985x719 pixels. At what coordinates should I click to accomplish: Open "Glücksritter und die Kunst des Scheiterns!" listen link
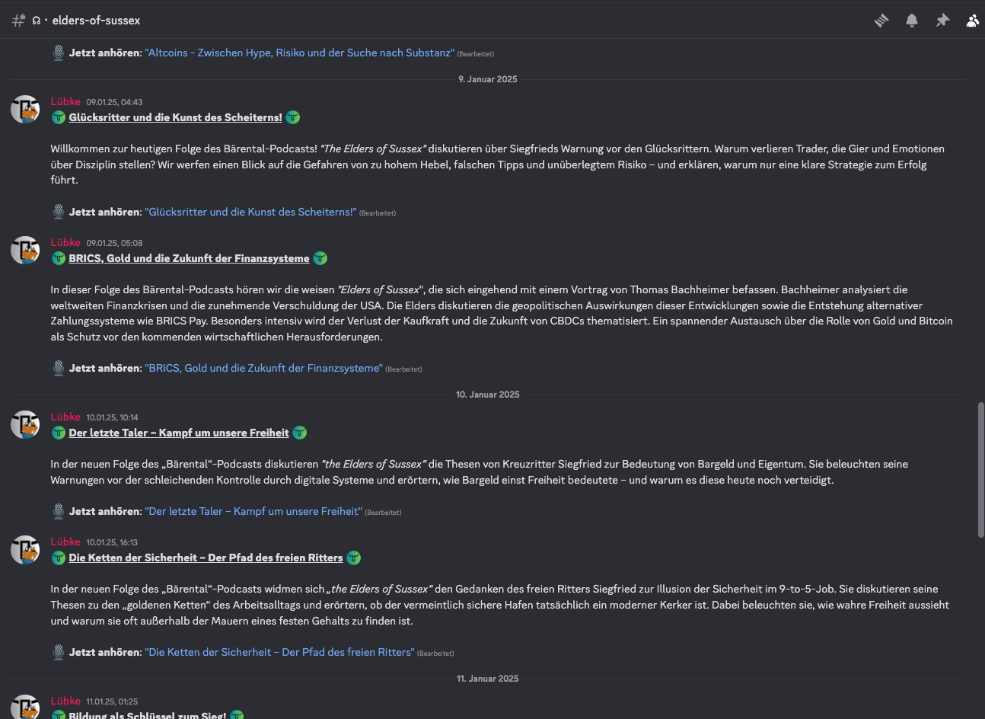pos(250,212)
